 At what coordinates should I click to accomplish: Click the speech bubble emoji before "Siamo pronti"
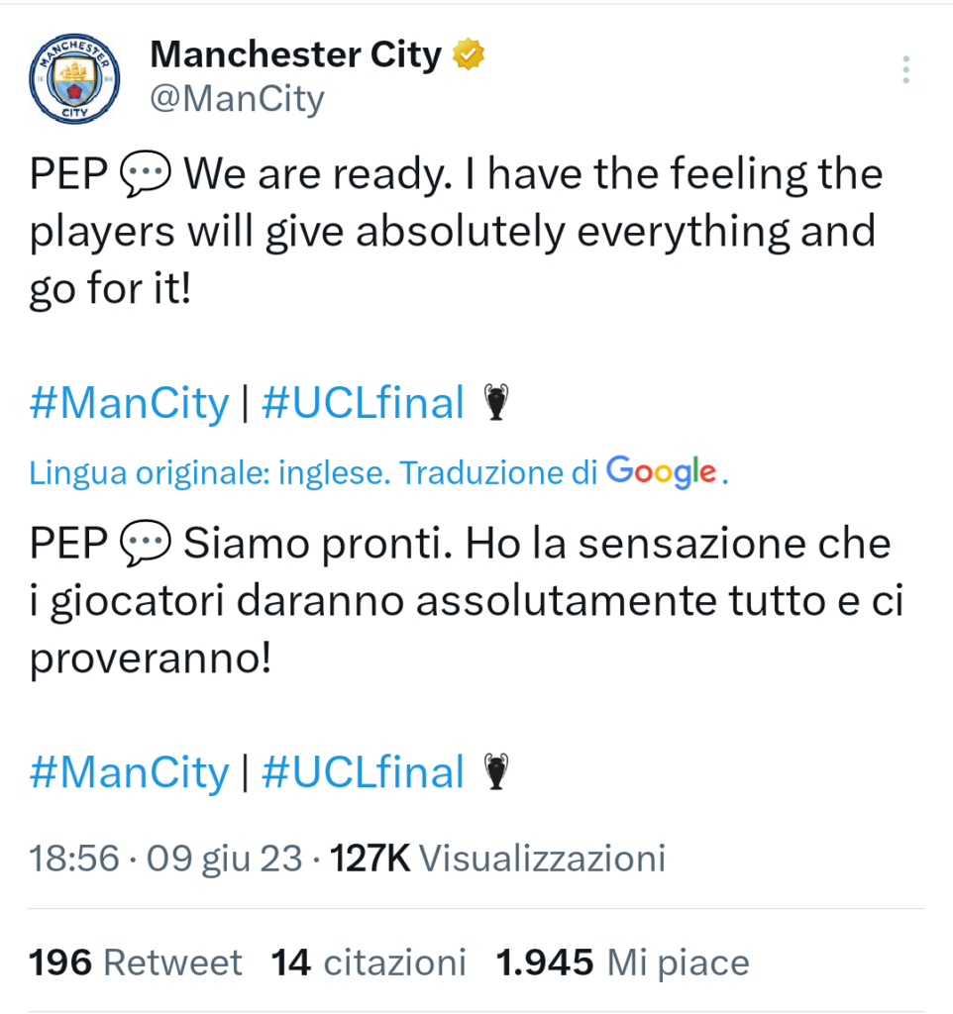click(146, 545)
